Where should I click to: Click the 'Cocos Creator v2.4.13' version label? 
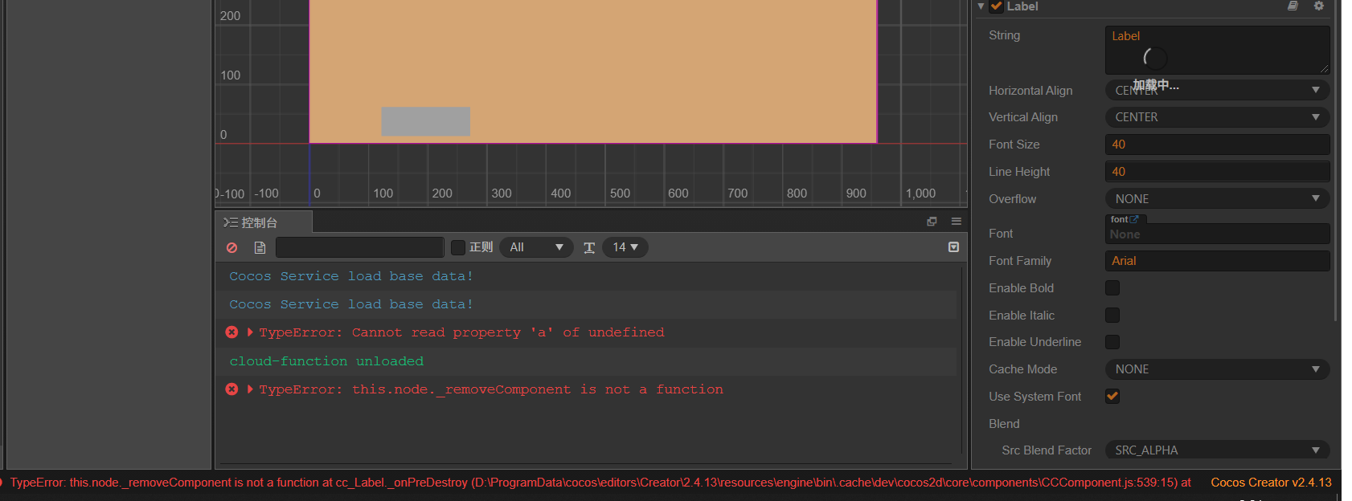(x=1271, y=483)
